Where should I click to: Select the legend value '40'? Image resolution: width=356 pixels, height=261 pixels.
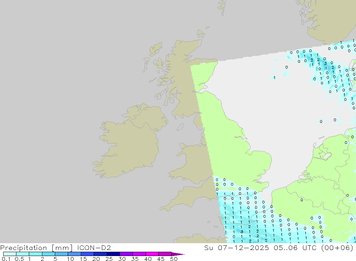(148, 259)
